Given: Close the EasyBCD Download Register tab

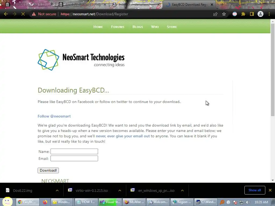Looking at the screenshot, I should (212, 5).
